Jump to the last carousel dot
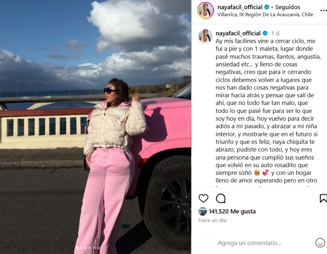The image size is (327, 254). point(98,248)
